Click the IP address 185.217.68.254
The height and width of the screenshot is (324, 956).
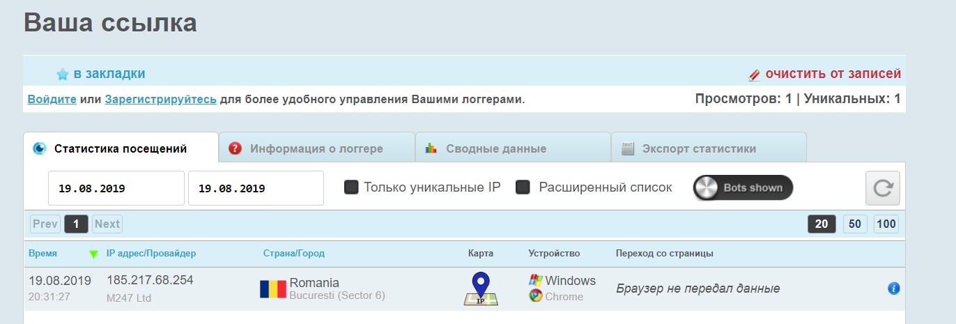pos(150,280)
